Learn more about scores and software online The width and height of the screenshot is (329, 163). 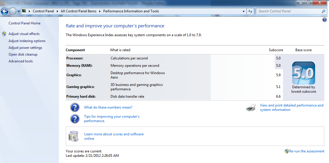click(114, 136)
